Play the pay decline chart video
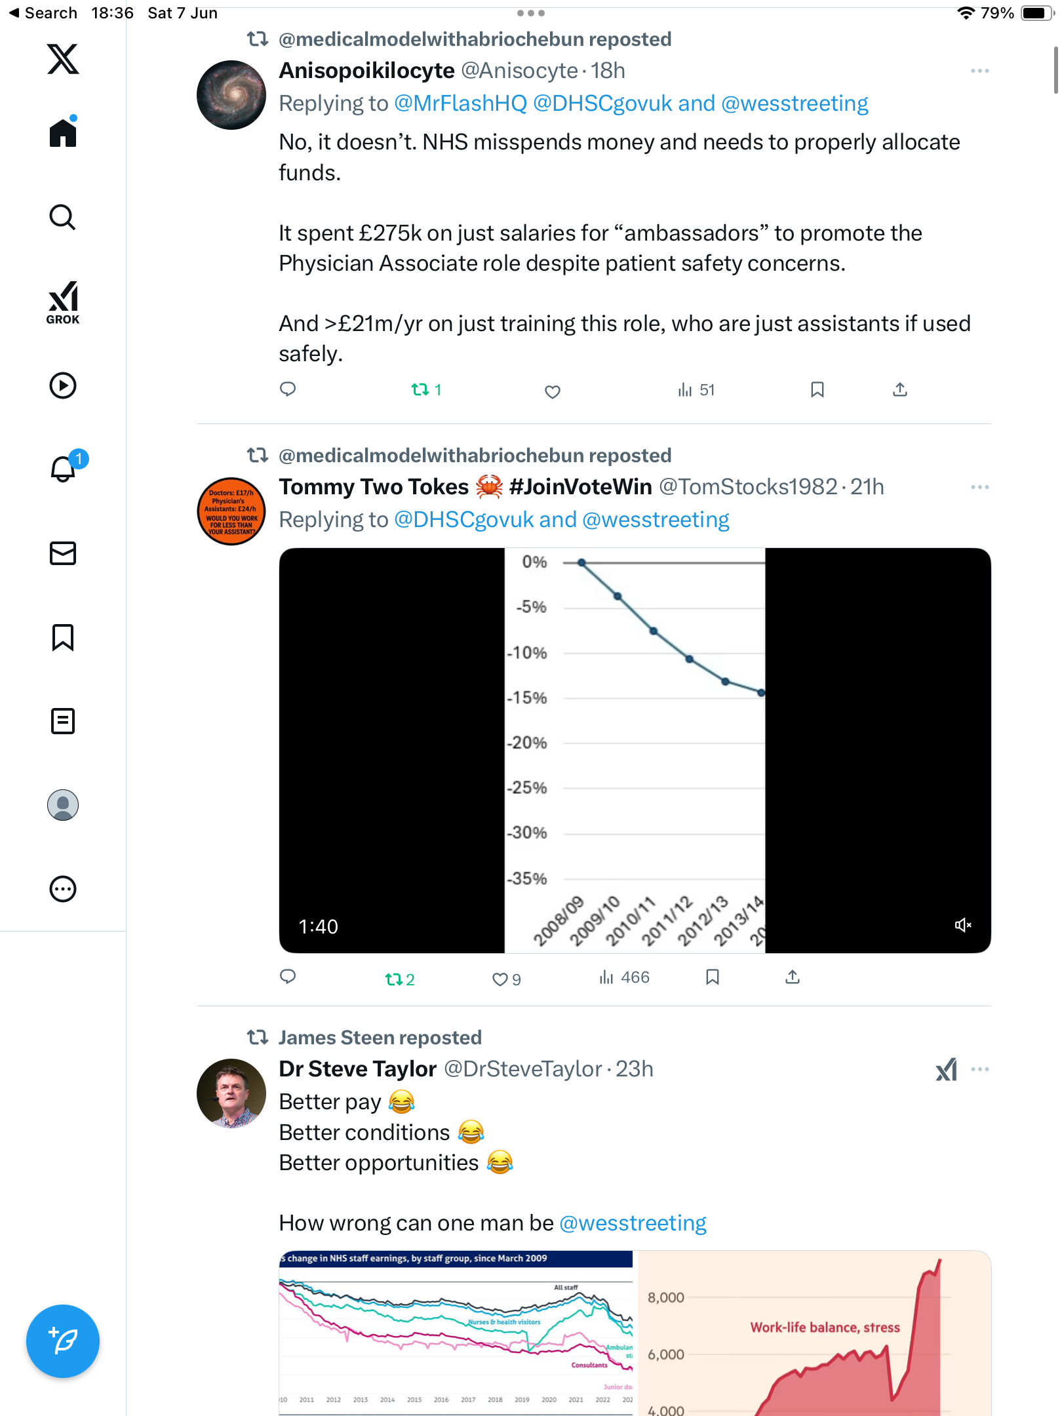 pos(635,751)
